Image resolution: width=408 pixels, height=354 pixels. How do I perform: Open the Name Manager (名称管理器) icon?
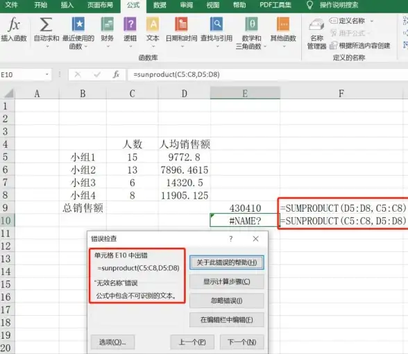316,25
